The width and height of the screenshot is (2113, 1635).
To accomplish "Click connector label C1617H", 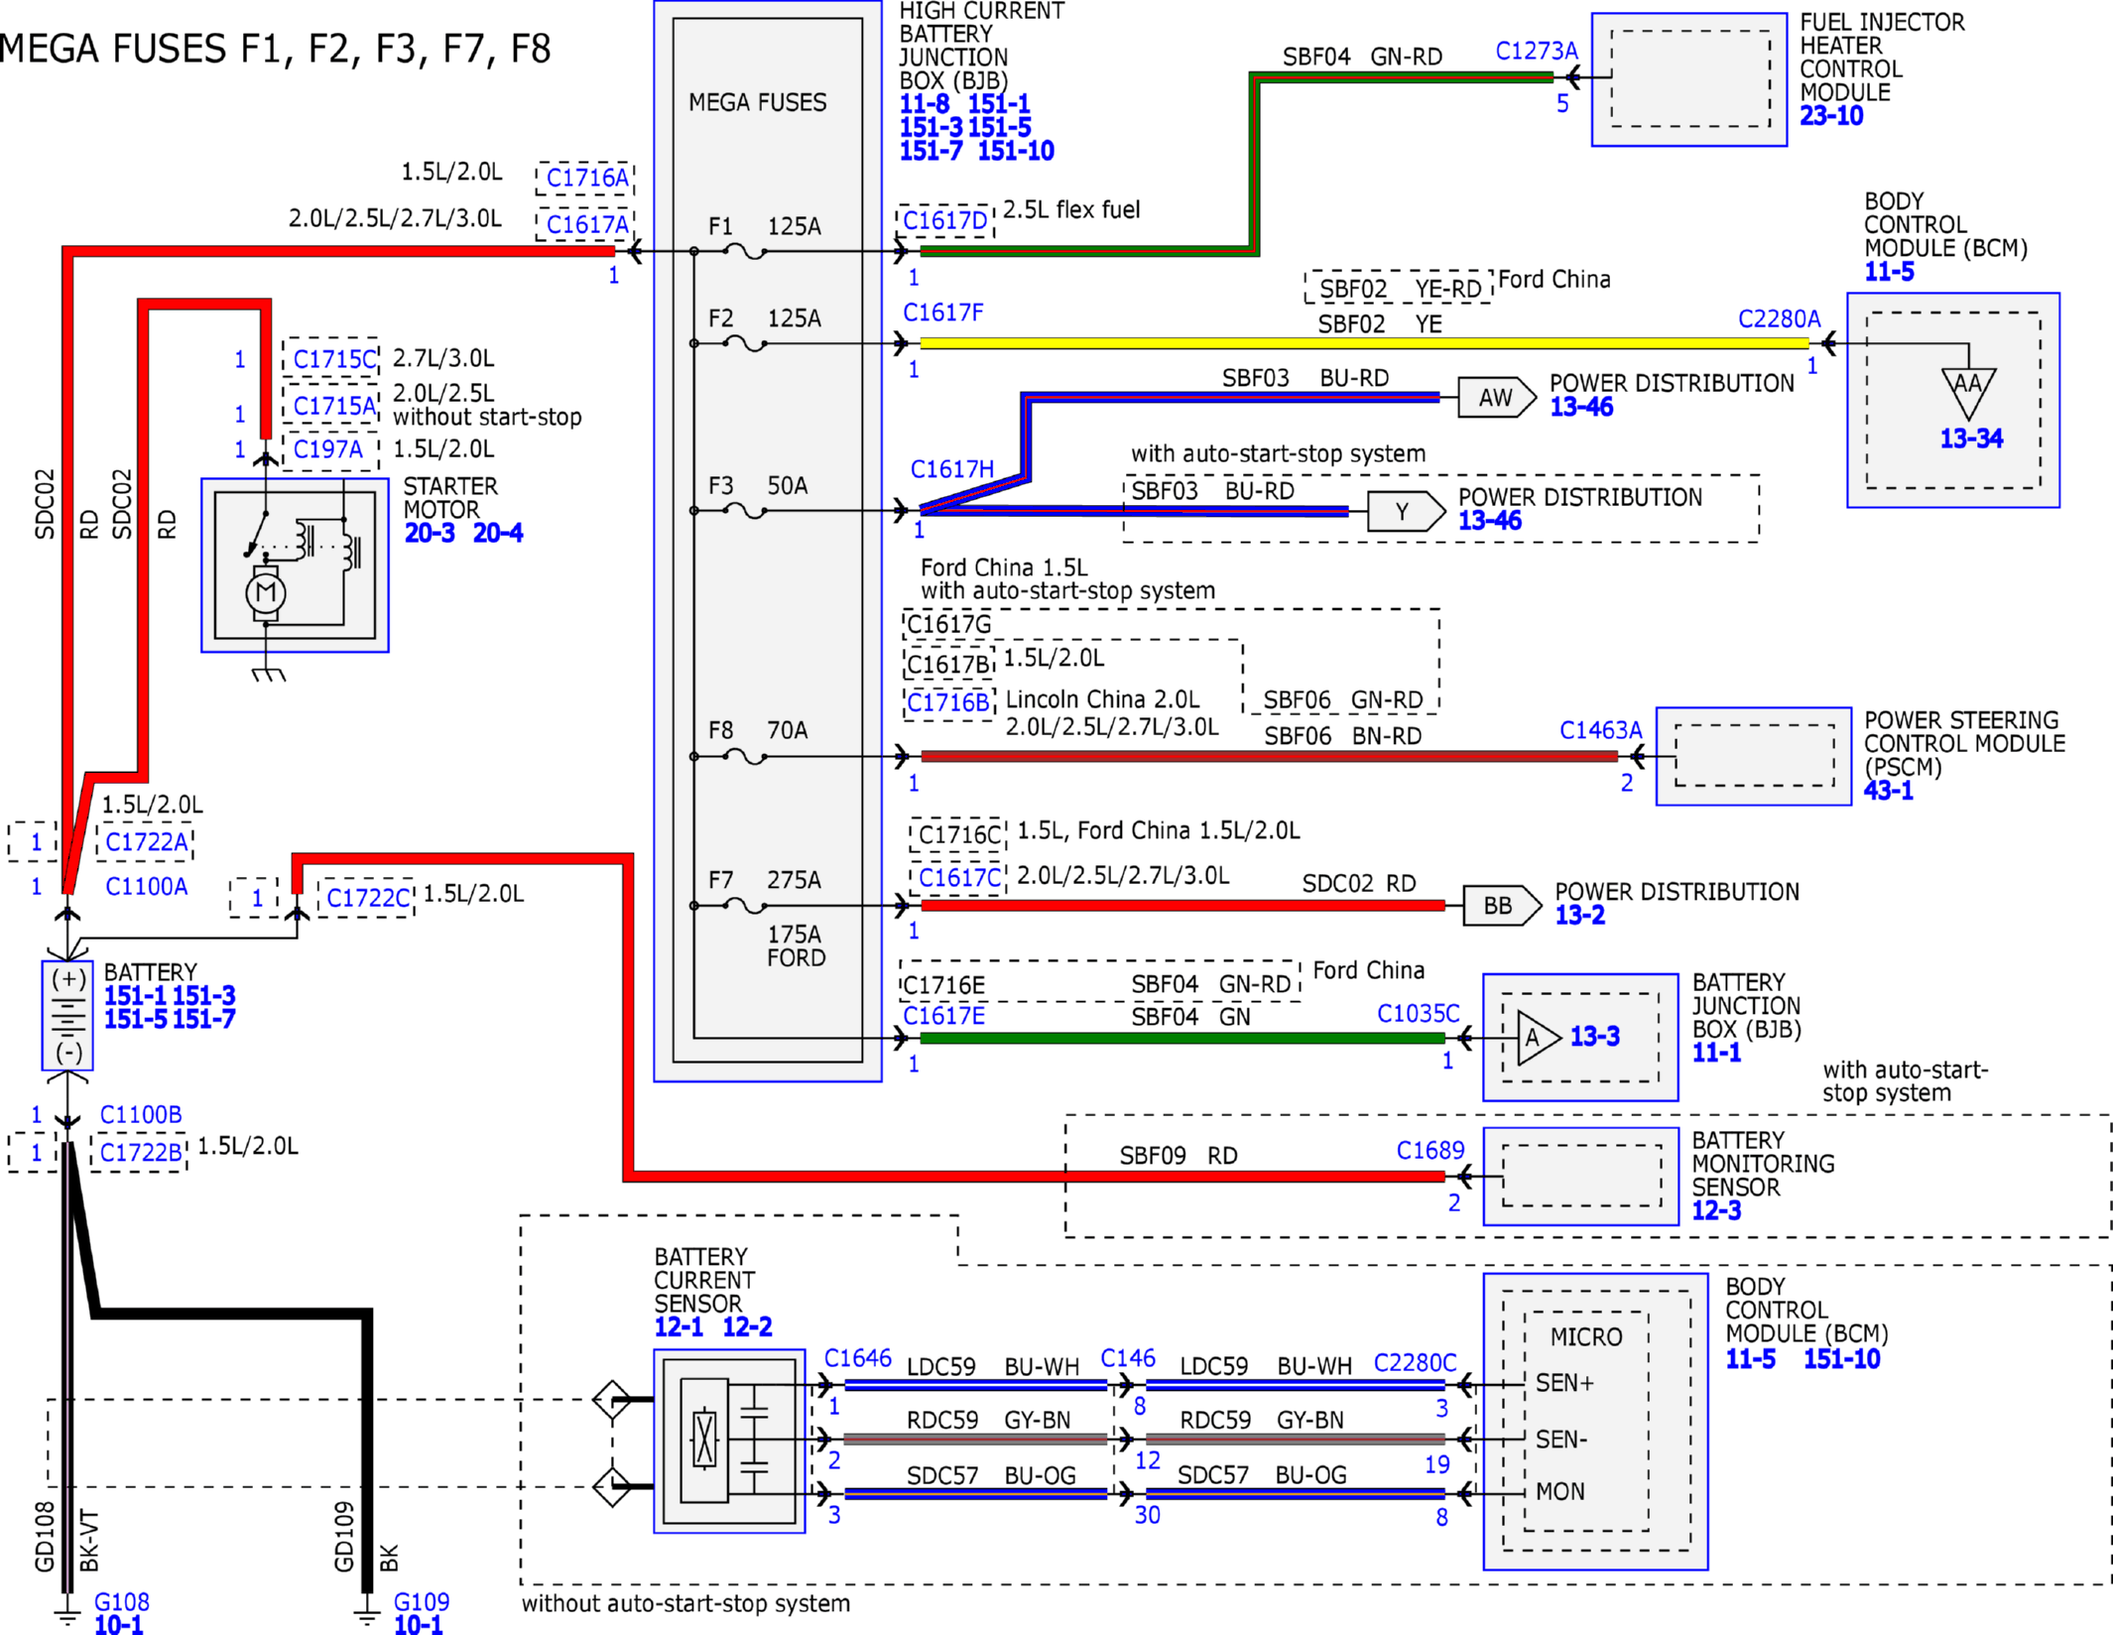I will tap(951, 469).
